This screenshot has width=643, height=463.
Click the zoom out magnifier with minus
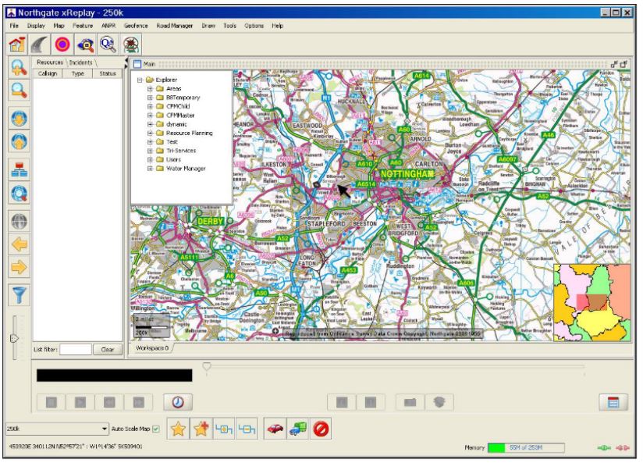coord(19,90)
